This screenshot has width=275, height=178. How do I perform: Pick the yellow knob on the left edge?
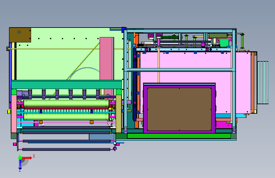[9, 112]
